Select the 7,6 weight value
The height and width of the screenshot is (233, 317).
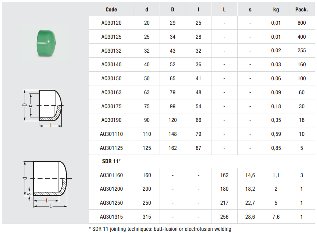coord(276,217)
